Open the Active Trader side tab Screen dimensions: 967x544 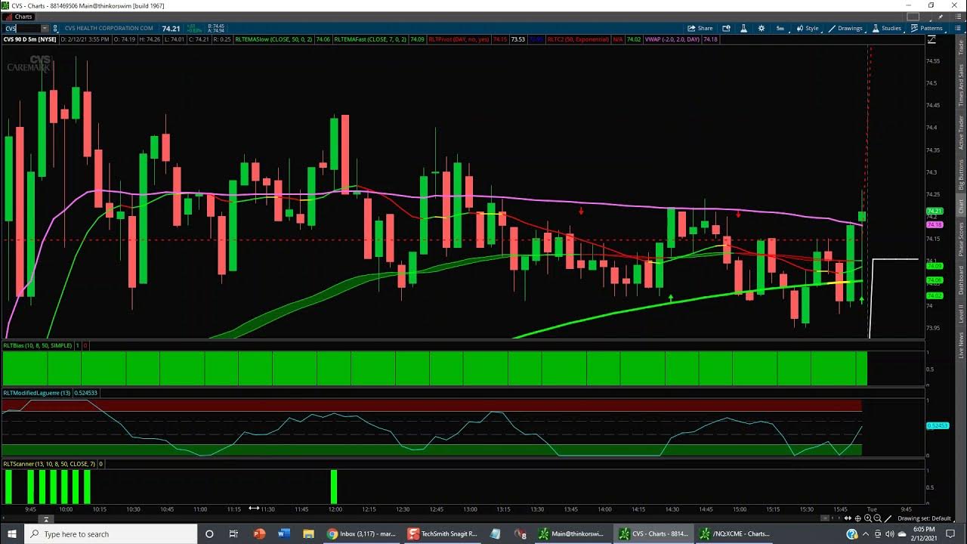961,133
